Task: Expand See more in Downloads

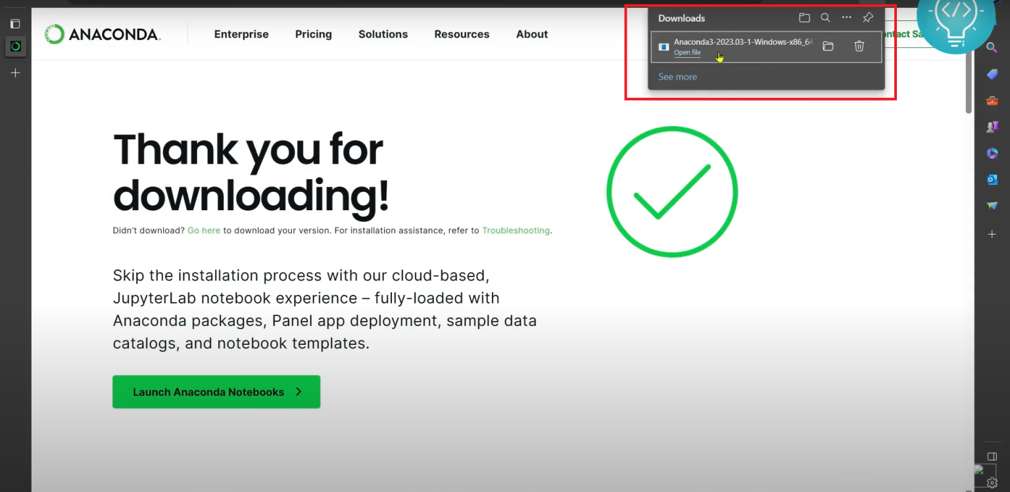Action: (677, 77)
